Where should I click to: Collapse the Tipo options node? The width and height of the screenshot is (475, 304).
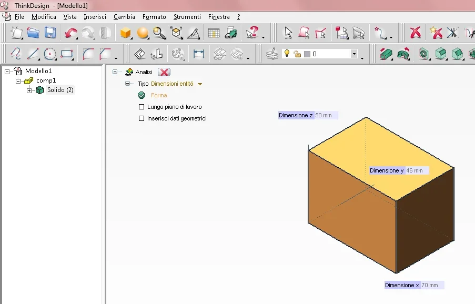click(x=127, y=84)
